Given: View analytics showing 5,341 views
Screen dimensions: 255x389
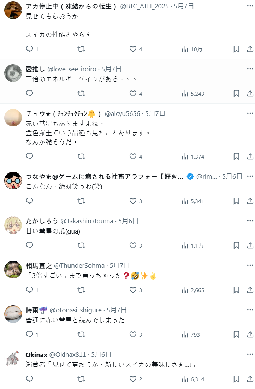Looking at the screenshot, I should [193, 201].
